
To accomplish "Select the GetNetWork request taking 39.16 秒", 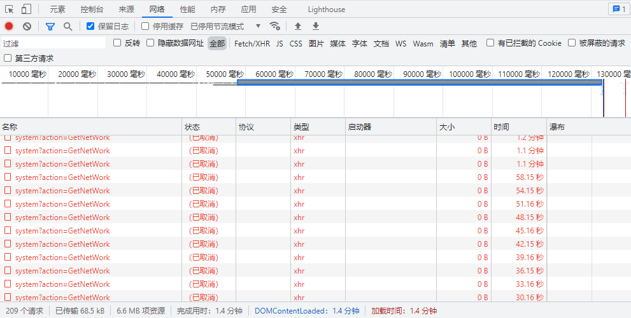I will tap(62, 258).
